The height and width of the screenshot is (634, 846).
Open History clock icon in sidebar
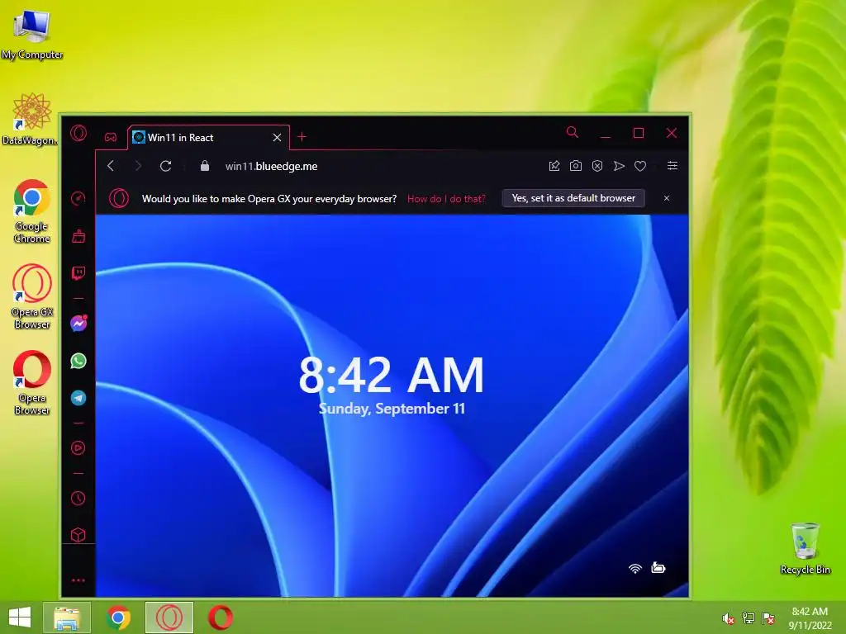(78, 498)
